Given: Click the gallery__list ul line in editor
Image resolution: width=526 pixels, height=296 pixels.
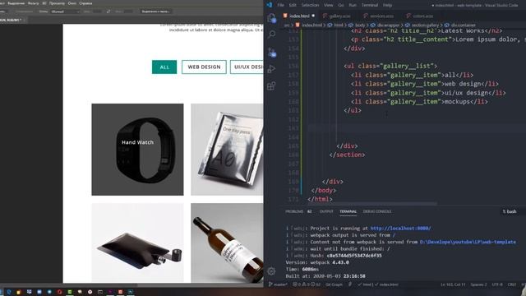Looking at the screenshot, I should coord(390,66).
